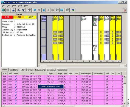Open Preferences from the toolbar icon
The width and height of the screenshot is (130, 107).
pos(29,10)
